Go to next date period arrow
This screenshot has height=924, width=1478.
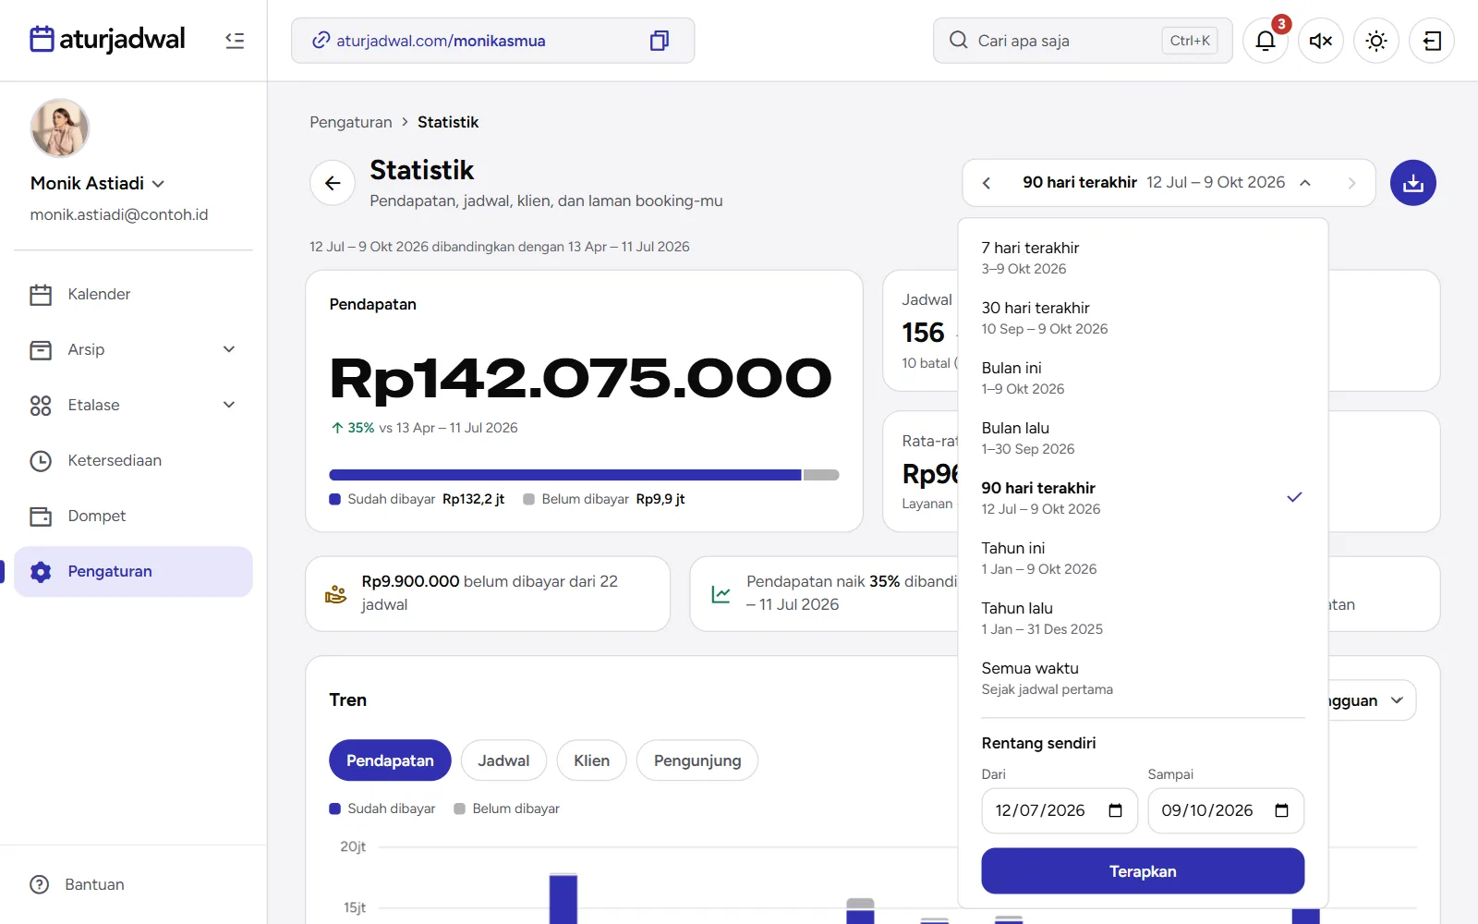pos(1351,183)
